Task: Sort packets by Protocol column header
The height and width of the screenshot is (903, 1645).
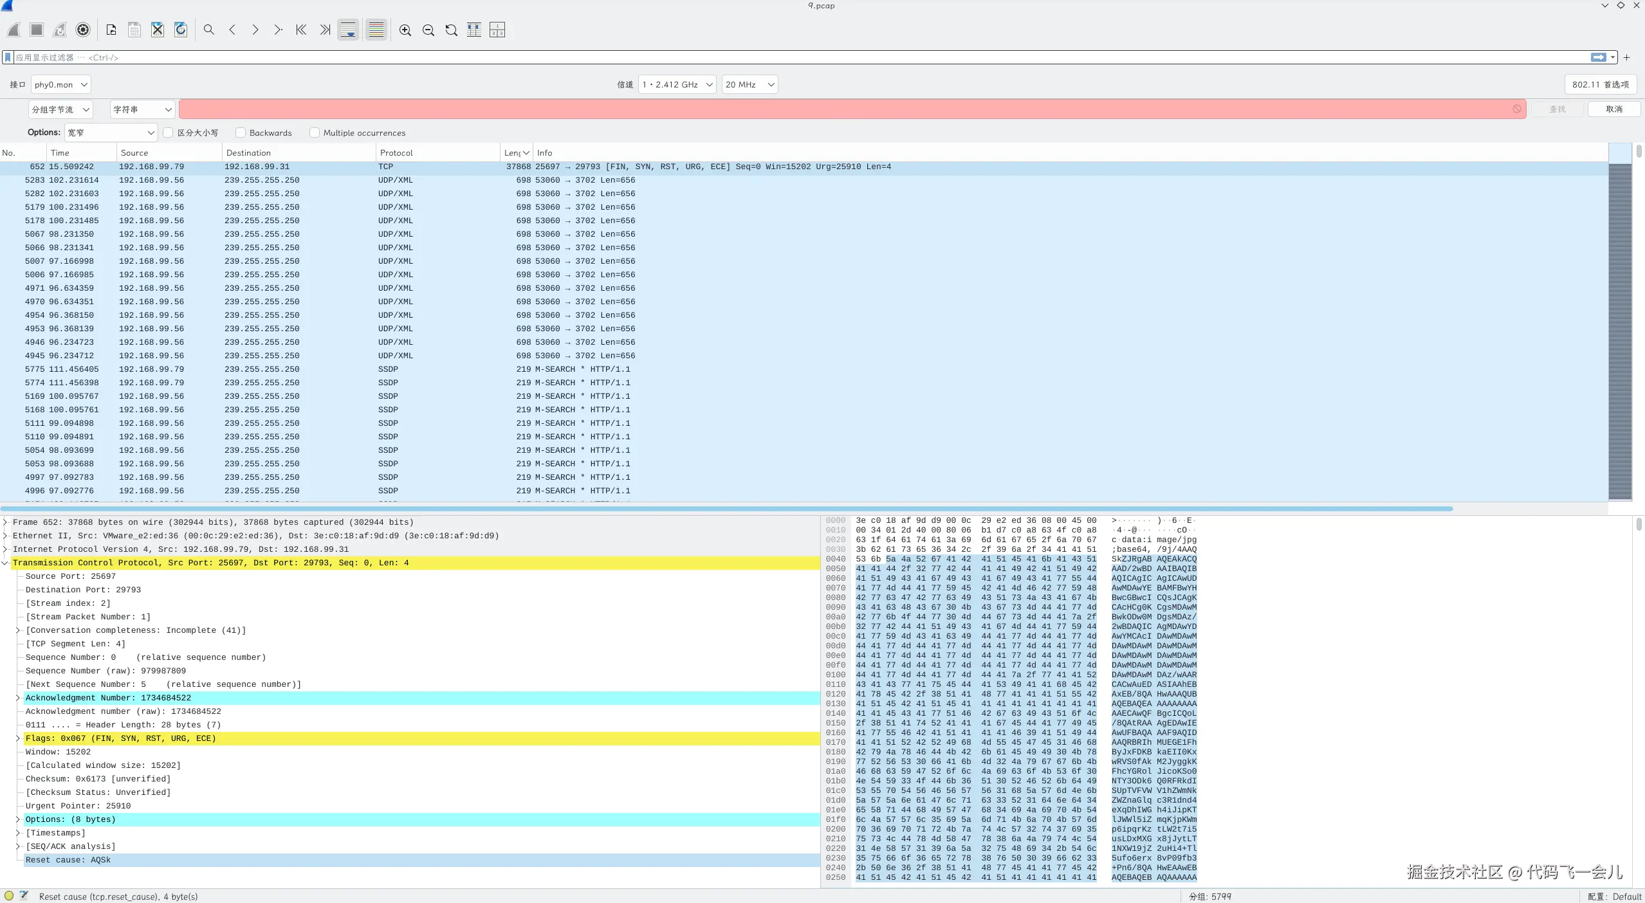Action: point(396,152)
